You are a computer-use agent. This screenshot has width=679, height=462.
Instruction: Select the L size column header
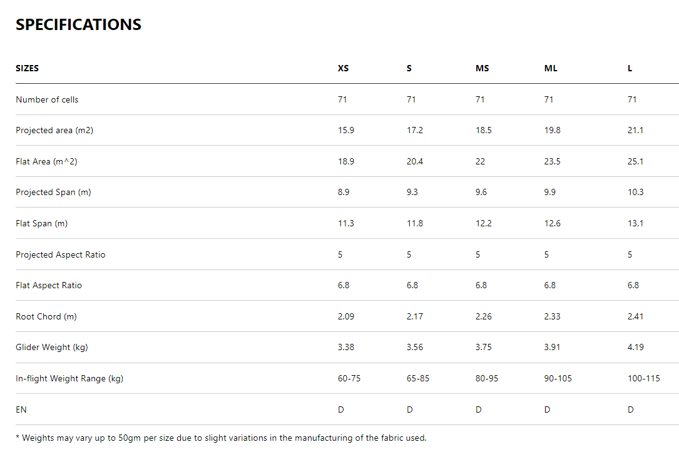coord(630,68)
